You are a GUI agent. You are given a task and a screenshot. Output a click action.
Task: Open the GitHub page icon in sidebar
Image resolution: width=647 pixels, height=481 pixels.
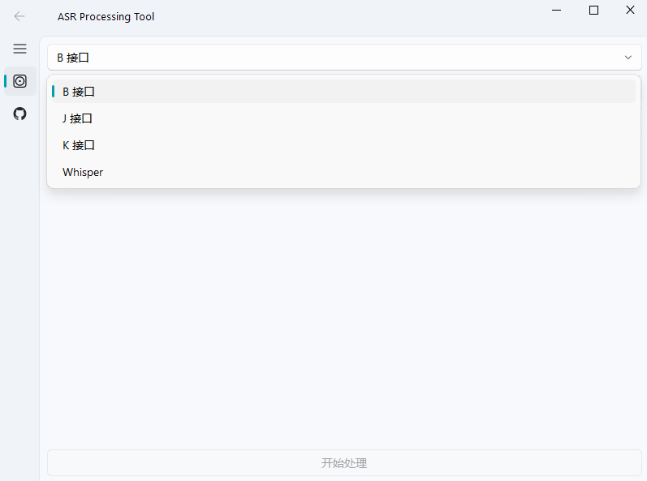pos(20,114)
